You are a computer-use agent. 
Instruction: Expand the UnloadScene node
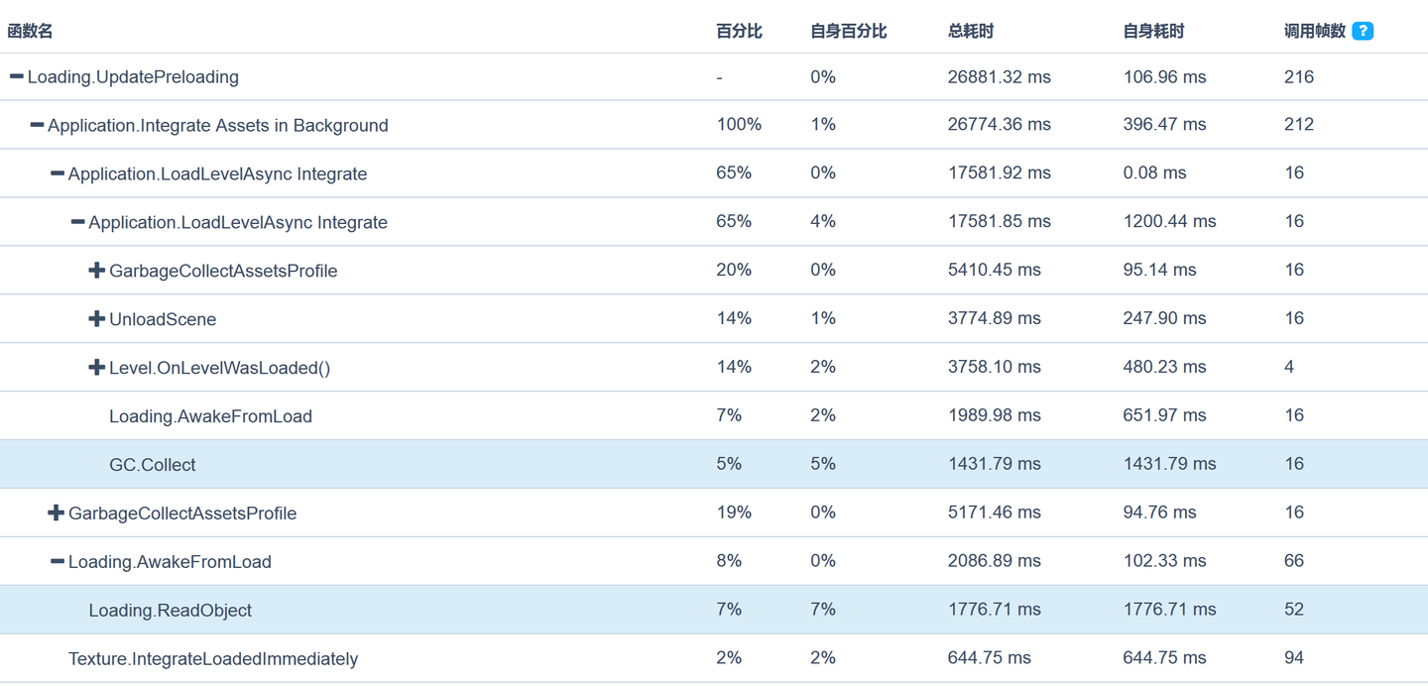[97, 319]
